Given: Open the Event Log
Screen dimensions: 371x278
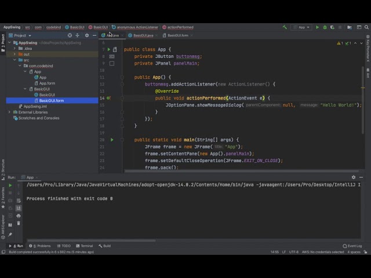Looking at the screenshot, I should point(352,246).
